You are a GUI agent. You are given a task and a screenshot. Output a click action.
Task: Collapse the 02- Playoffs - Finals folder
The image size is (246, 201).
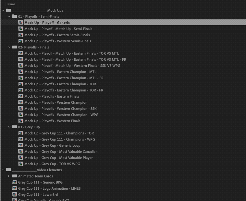(9, 47)
